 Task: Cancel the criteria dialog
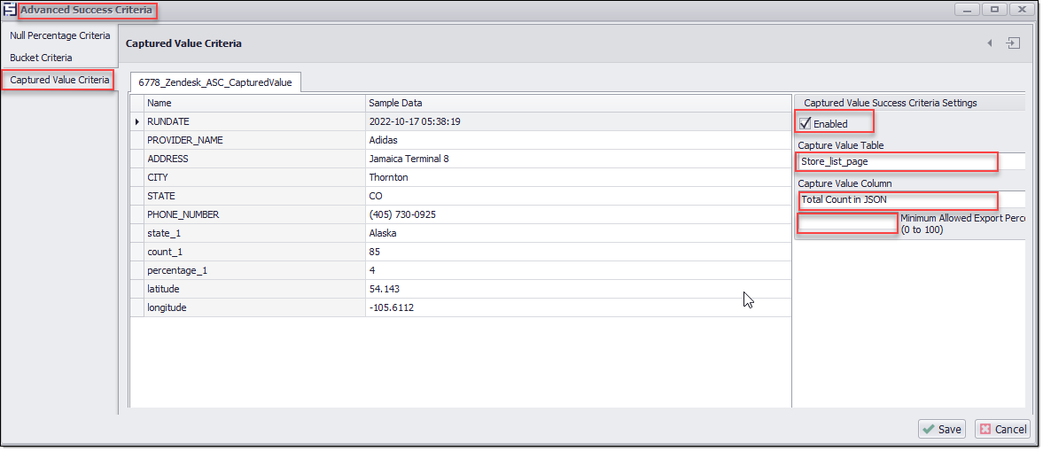pos(1002,429)
